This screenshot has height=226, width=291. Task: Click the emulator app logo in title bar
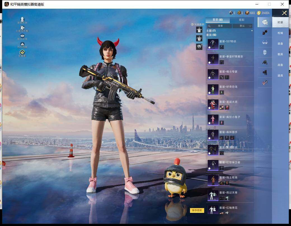(x=7, y=4)
